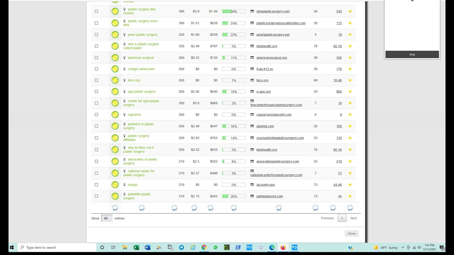454x255 pixels.
Task: Star the plastic surgery sioux falls keyword
Action: point(350,23)
